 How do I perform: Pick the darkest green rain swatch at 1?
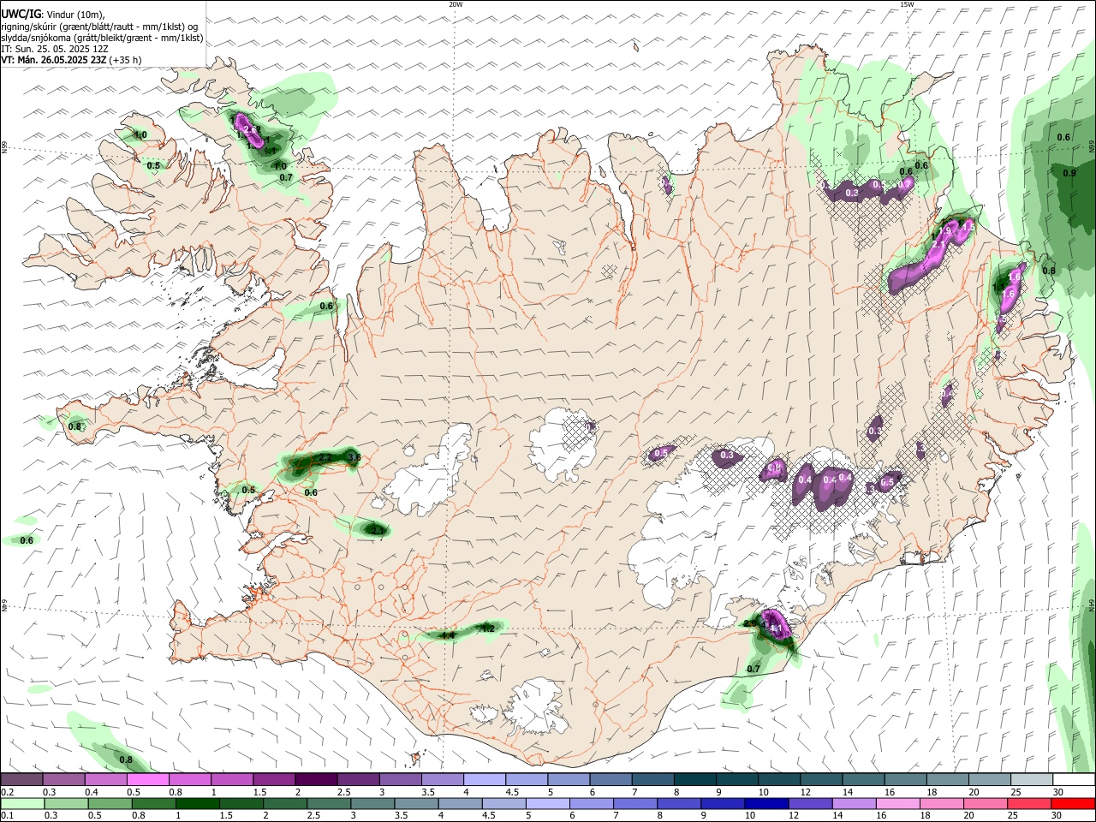point(199,804)
